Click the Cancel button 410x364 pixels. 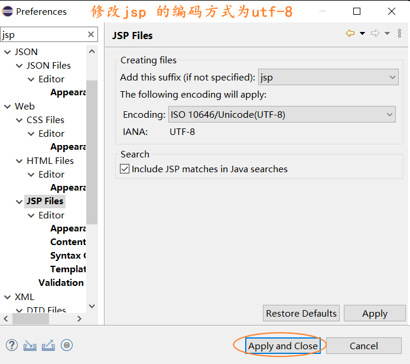(363, 346)
